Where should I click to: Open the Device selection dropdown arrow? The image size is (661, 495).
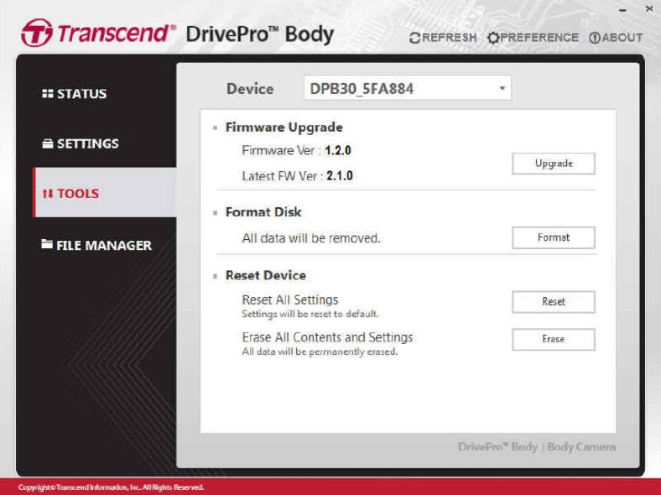502,88
